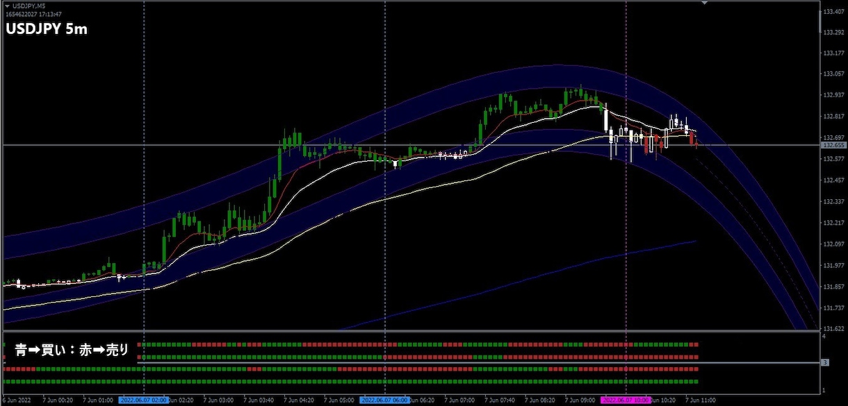Click the 7 Jun 07:00 time label
This screenshot has height=406, width=848.
(x=459, y=400)
